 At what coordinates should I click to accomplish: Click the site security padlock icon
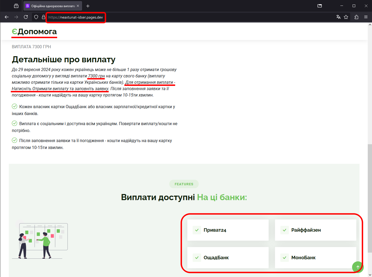click(x=44, y=17)
